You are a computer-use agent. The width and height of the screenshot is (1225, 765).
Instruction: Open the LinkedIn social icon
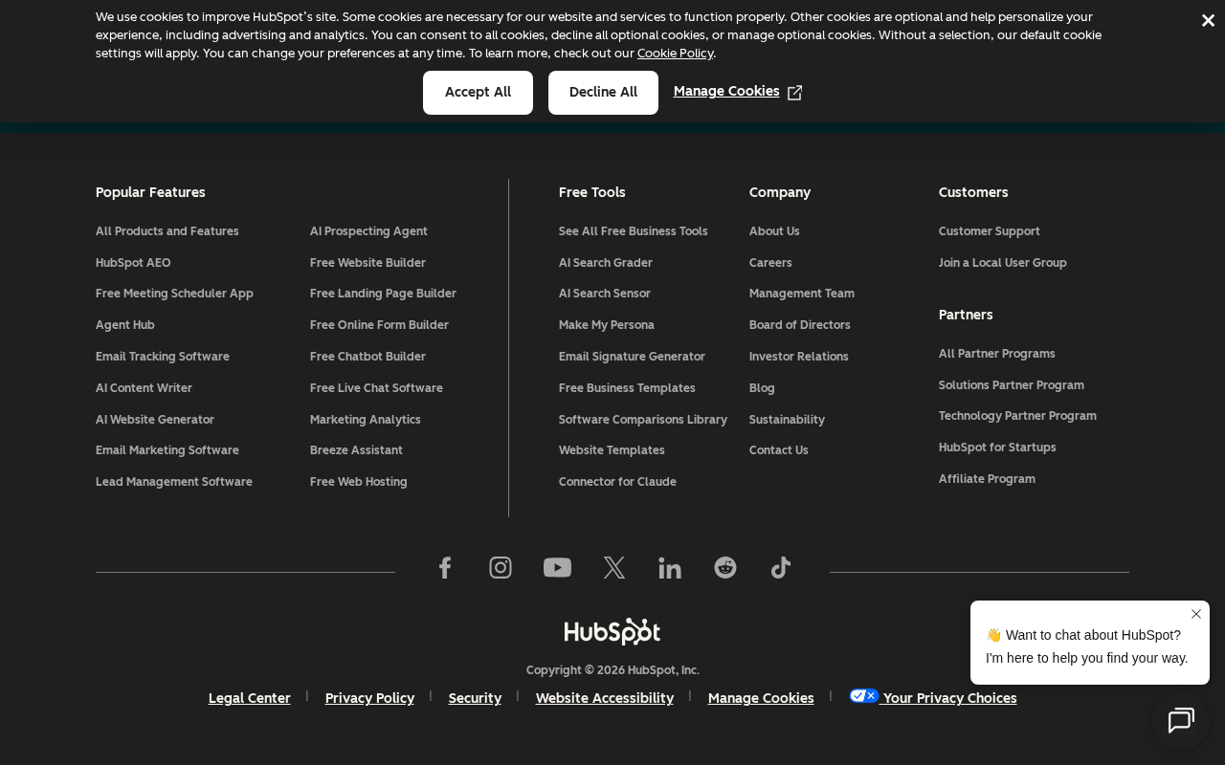pos(670,568)
